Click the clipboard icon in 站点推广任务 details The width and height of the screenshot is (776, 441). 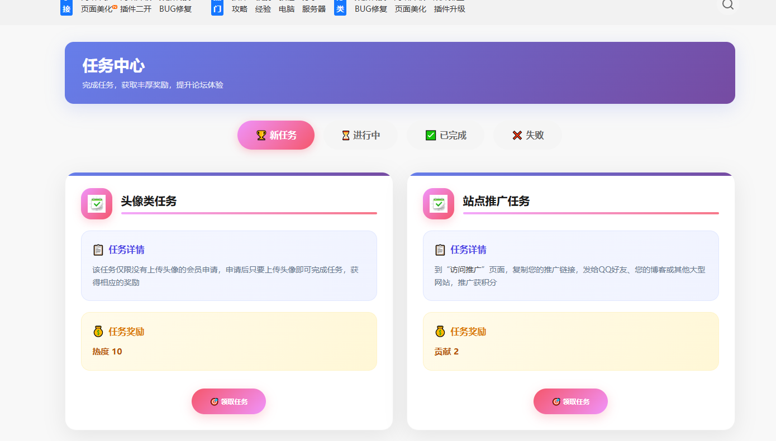[440, 250]
